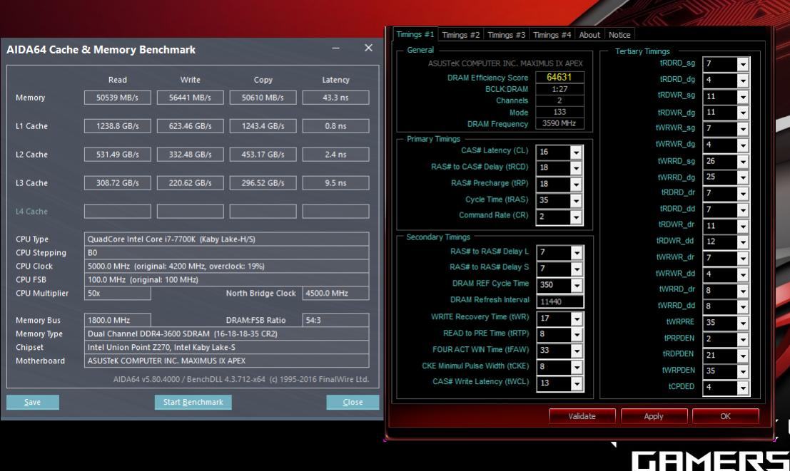Open tRDRD_dg dropdown

(x=743, y=80)
